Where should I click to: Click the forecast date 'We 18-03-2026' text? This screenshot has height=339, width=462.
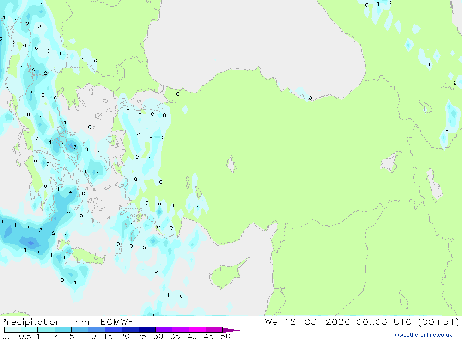tap(307, 321)
